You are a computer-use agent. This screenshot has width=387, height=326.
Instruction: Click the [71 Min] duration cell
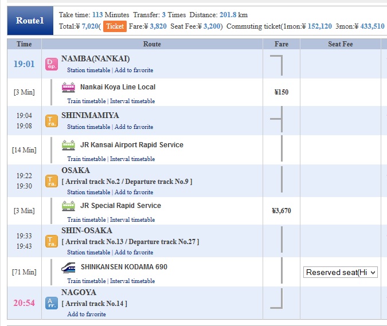24,272
